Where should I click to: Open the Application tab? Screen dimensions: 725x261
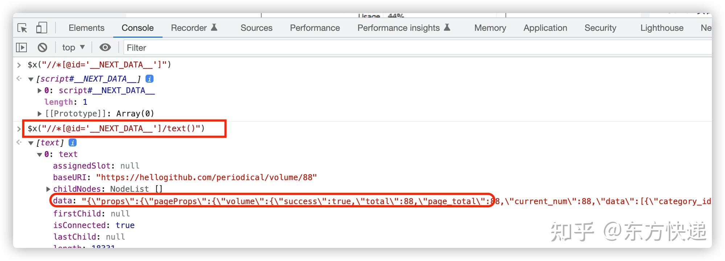pos(545,28)
